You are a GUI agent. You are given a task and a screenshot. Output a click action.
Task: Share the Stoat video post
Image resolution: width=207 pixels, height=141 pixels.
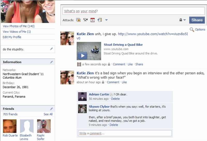(139, 64)
